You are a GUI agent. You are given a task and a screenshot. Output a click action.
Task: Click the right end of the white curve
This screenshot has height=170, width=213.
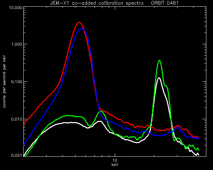[199, 154]
